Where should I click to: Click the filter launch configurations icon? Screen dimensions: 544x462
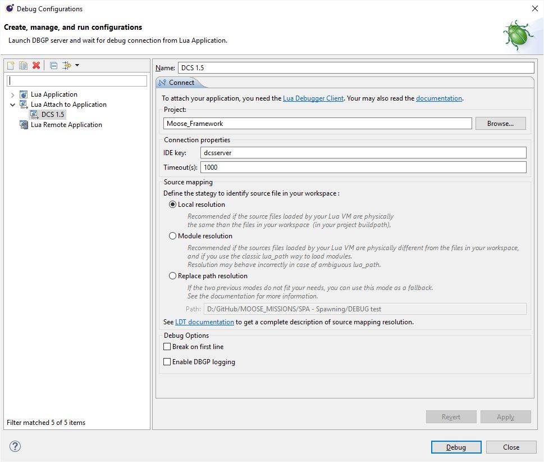(67, 65)
